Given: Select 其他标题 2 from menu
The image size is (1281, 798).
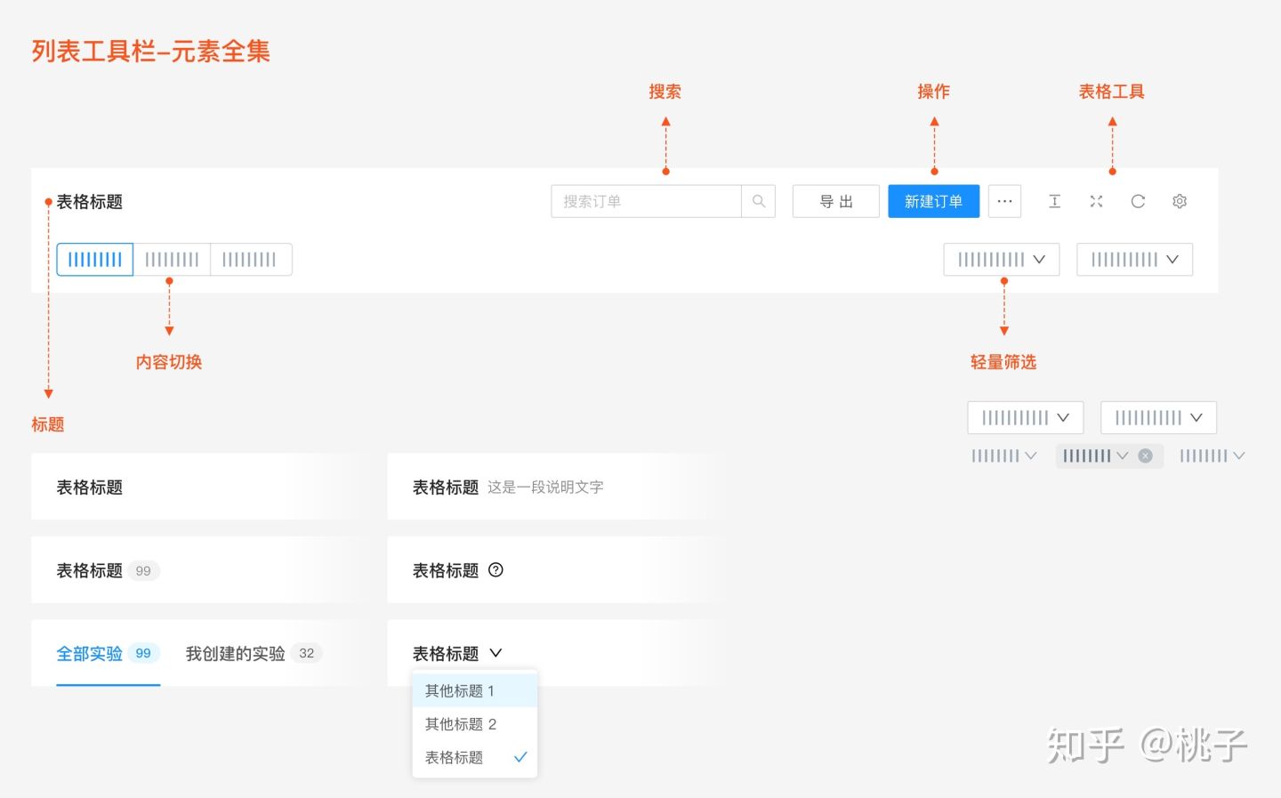Looking at the screenshot, I should click(461, 724).
